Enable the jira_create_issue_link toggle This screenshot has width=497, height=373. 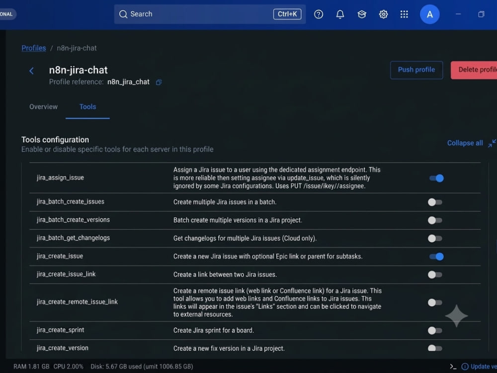coord(435,275)
